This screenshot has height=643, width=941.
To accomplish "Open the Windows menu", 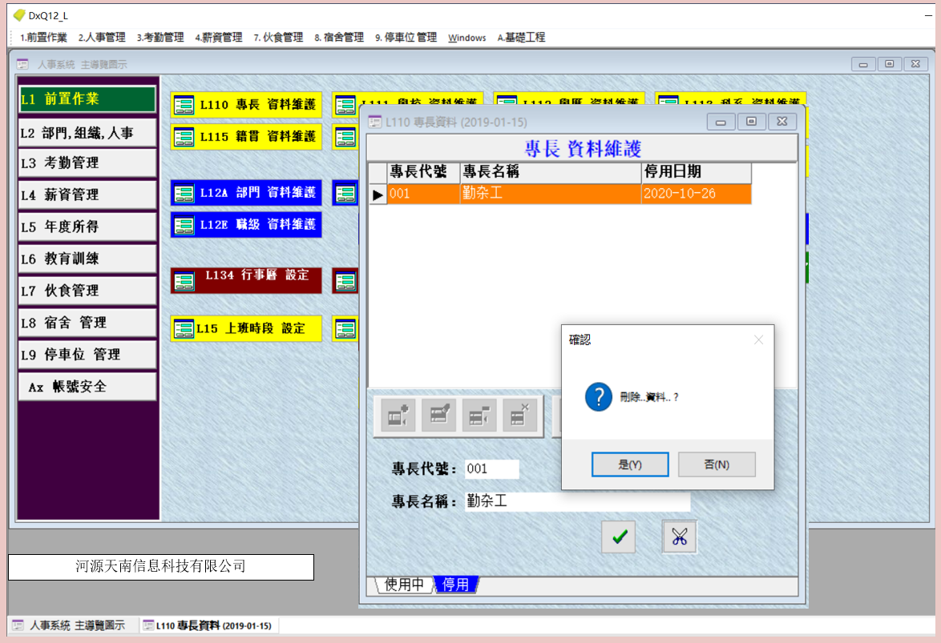I will pyautogui.click(x=467, y=38).
